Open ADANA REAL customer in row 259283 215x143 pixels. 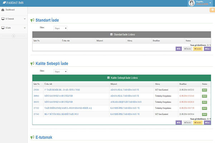tap(125, 90)
